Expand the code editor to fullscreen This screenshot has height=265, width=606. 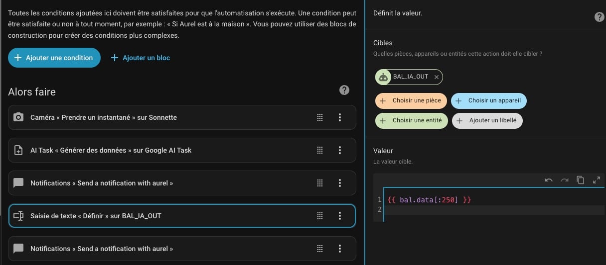(x=596, y=180)
